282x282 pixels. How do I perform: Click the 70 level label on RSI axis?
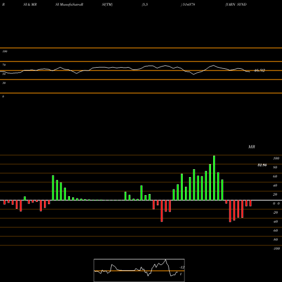pos(4,65)
